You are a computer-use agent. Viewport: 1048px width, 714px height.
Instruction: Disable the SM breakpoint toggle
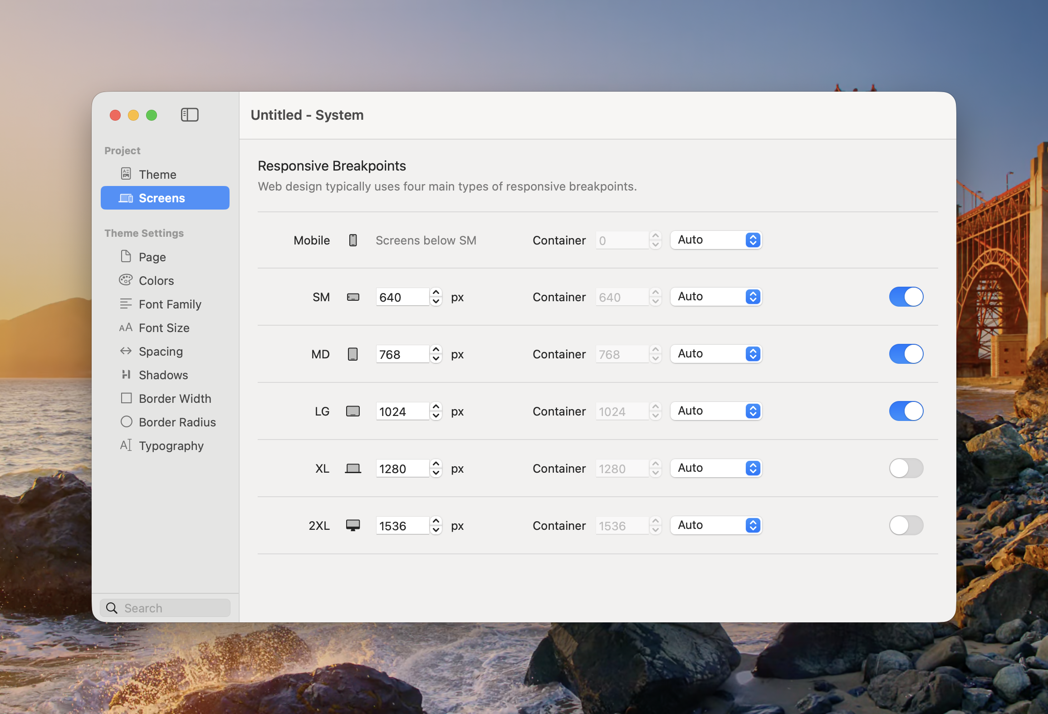[x=906, y=297]
